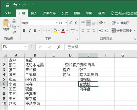Open the 等线 font name dropdown
Viewport: 137px width, 110px height.
[x=56, y=23]
